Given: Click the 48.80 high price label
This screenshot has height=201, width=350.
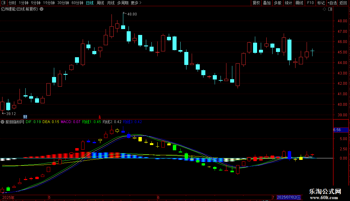Looking at the screenshot, I should [132, 14].
